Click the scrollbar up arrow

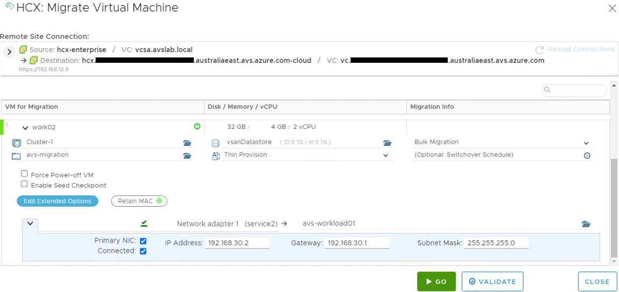pyautogui.click(x=613, y=85)
